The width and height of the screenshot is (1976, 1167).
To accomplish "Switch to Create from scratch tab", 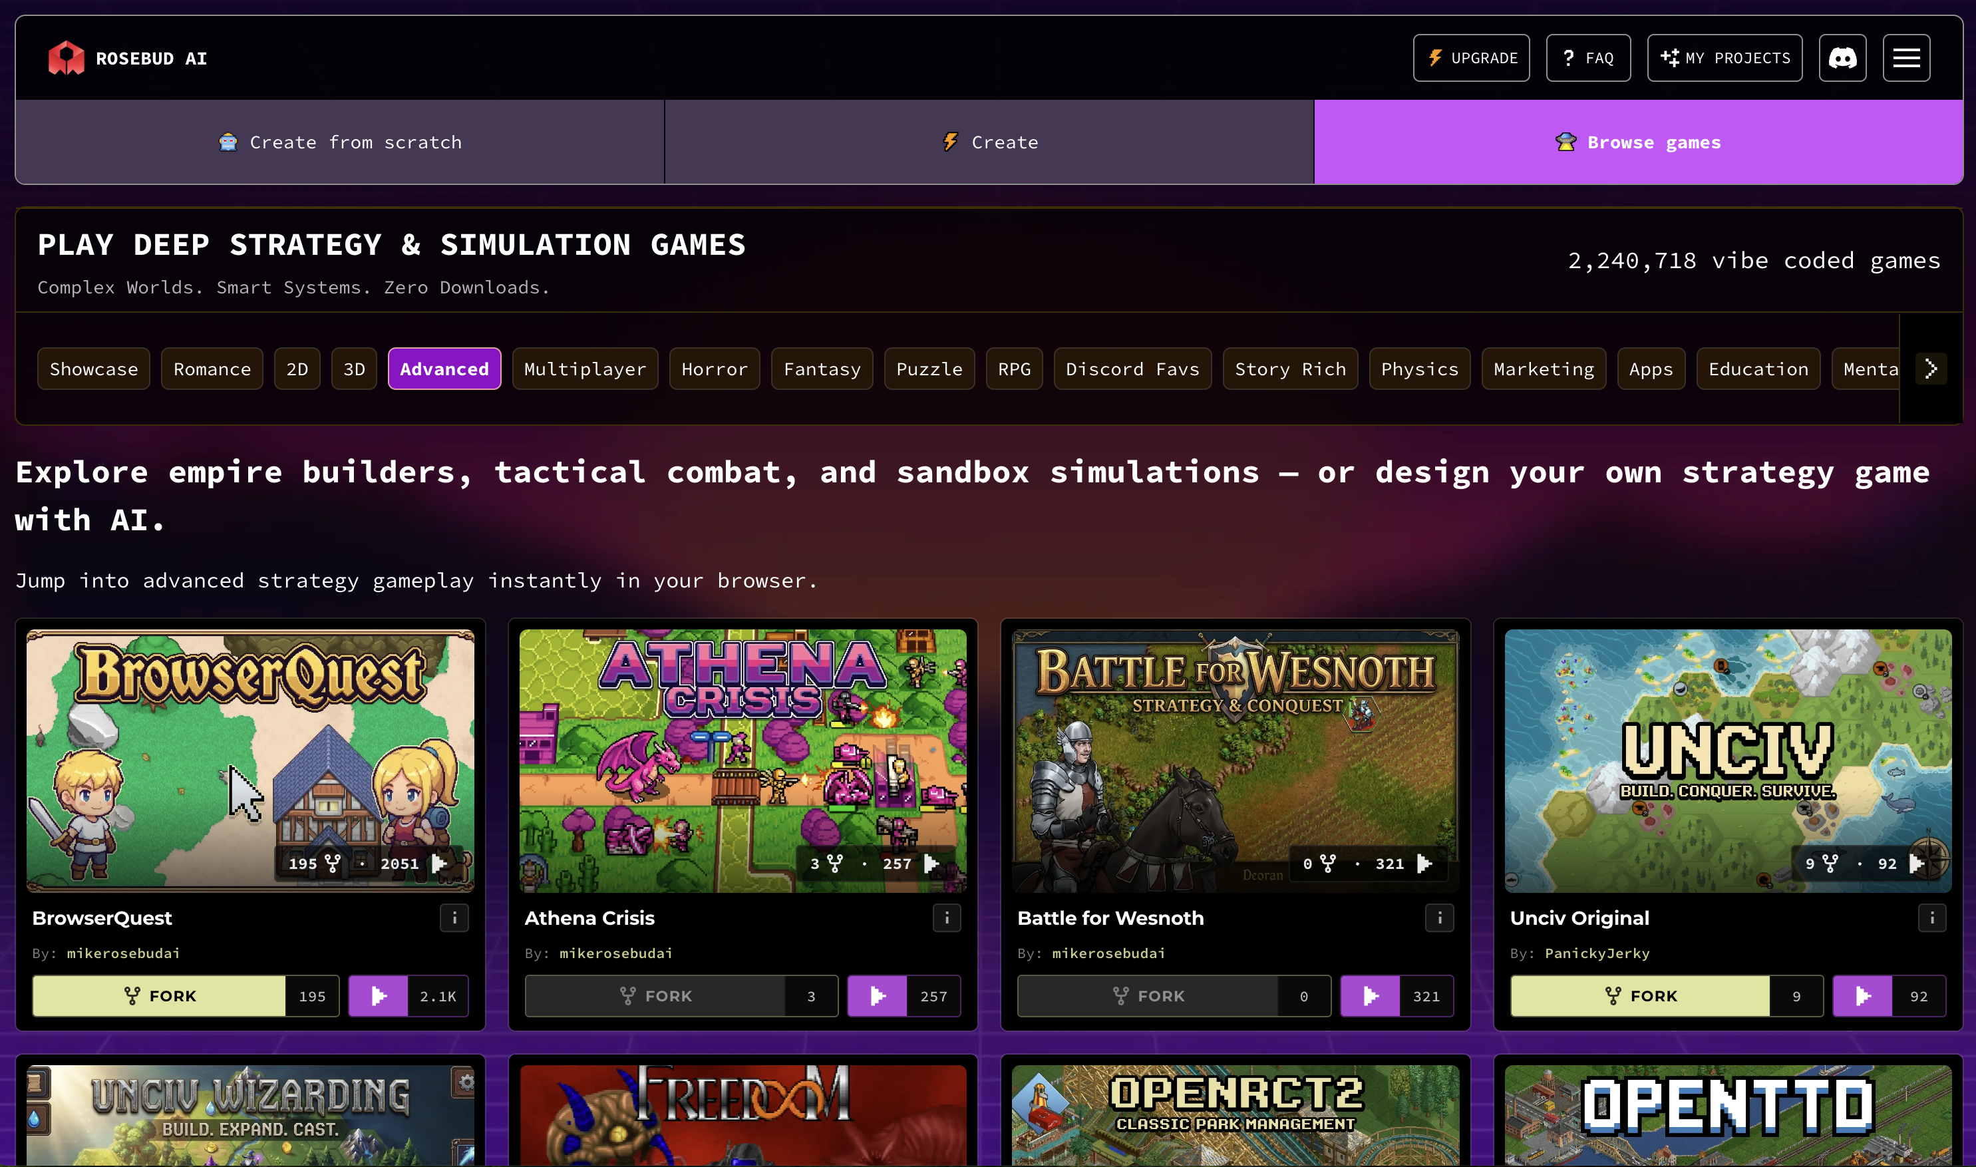I will (340, 142).
